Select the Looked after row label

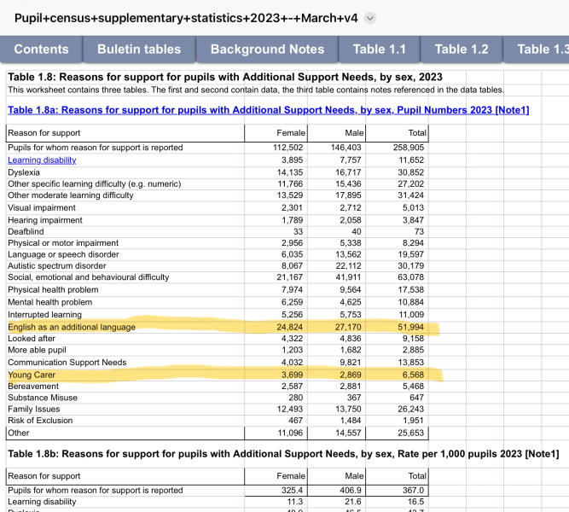[32, 339]
